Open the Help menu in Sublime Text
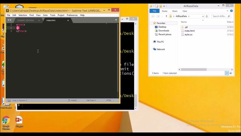This screenshot has height=136, width=241. 82,15
